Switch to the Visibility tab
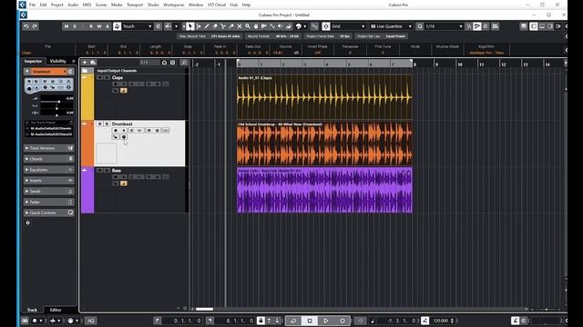The height and width of the screenshot is (327, 583). (x=58, y=61)
